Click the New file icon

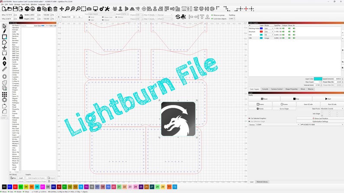pos(4,9)
